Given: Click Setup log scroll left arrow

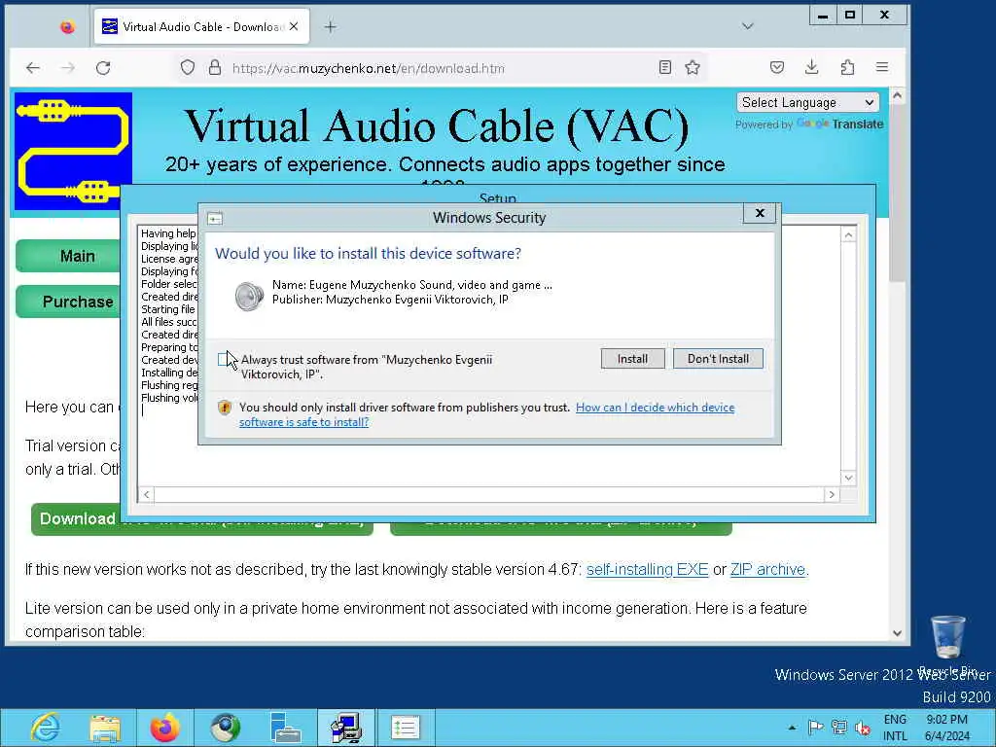Looking at the screenshot, I should 146,494.
